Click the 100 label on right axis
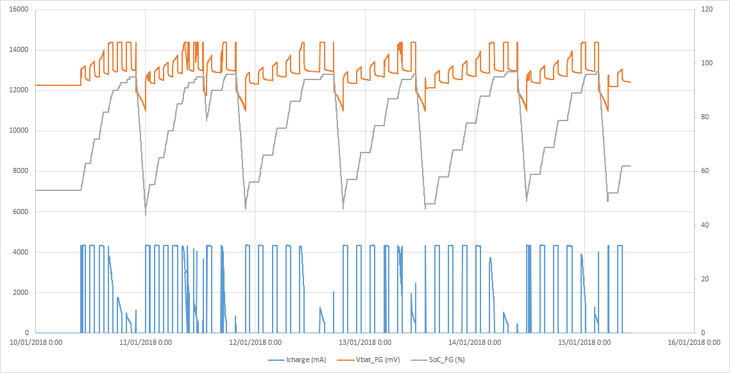 point(706,63)
